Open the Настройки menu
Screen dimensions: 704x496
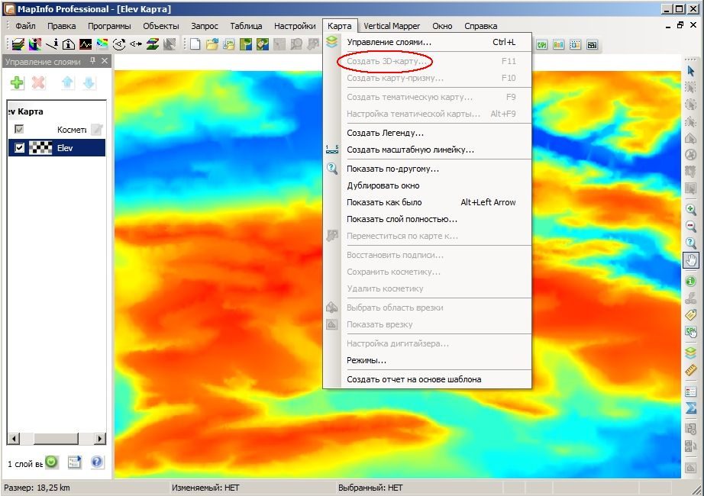[295, 26]
